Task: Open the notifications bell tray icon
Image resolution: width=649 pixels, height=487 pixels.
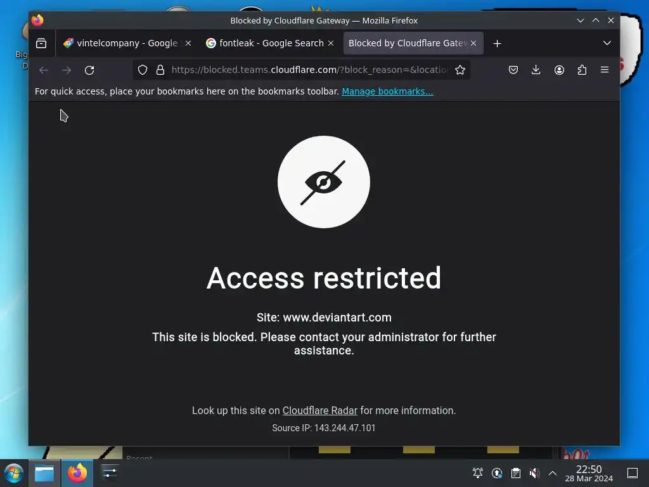Action: (x=478, y=473)
